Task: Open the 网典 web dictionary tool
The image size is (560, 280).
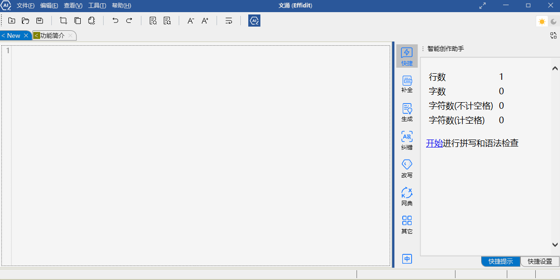Action: pos(407,196)
